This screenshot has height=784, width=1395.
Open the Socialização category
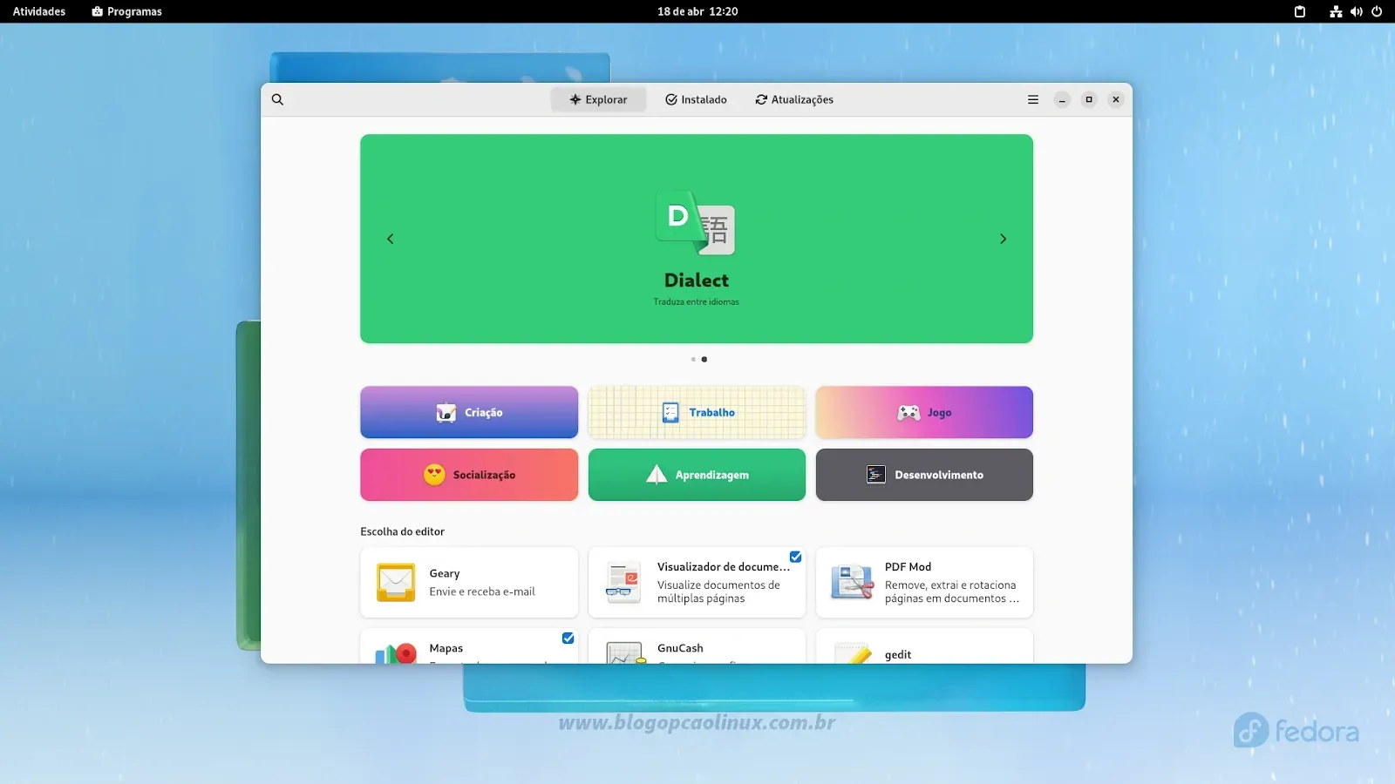[469, 475]
